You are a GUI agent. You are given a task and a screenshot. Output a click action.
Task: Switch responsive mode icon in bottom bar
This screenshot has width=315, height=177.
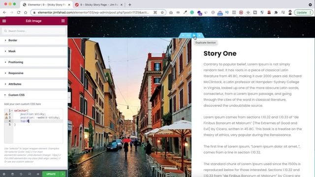[x=30, y=174]
